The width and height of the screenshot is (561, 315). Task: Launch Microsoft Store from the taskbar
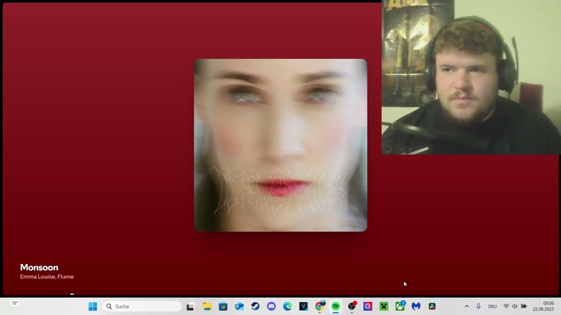(223, 306)
